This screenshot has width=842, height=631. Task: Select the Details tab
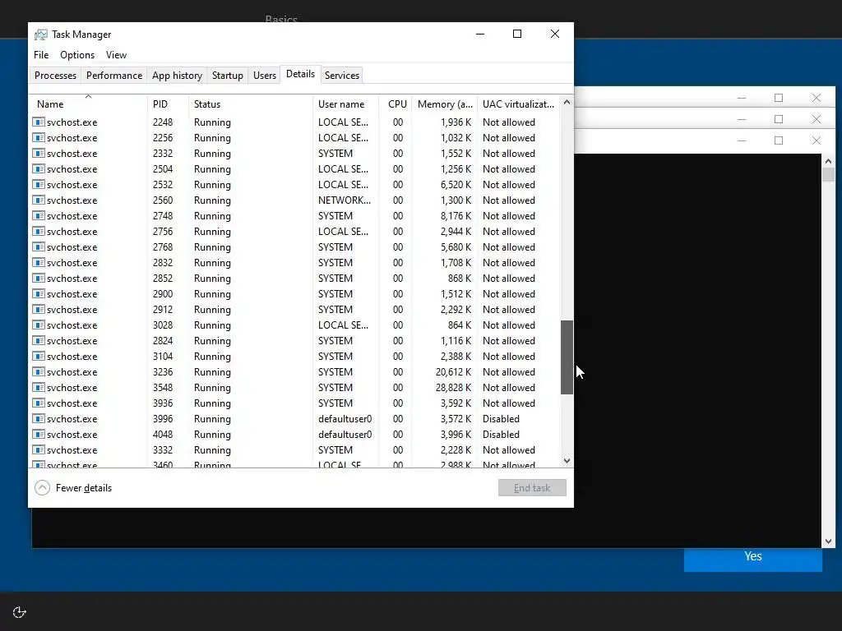point(300,74)
